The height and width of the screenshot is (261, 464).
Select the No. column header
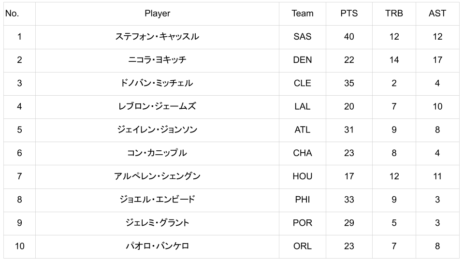click(x=12, y=14)
